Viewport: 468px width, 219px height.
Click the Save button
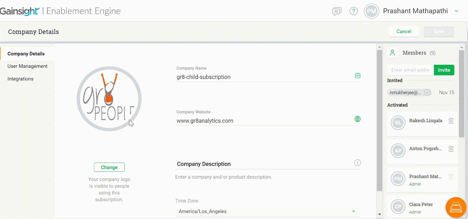[439, 31]
